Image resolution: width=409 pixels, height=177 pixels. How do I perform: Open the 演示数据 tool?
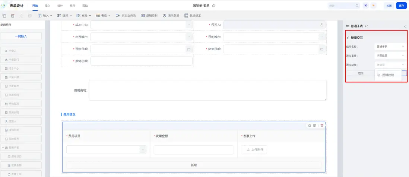pos(171,16)
